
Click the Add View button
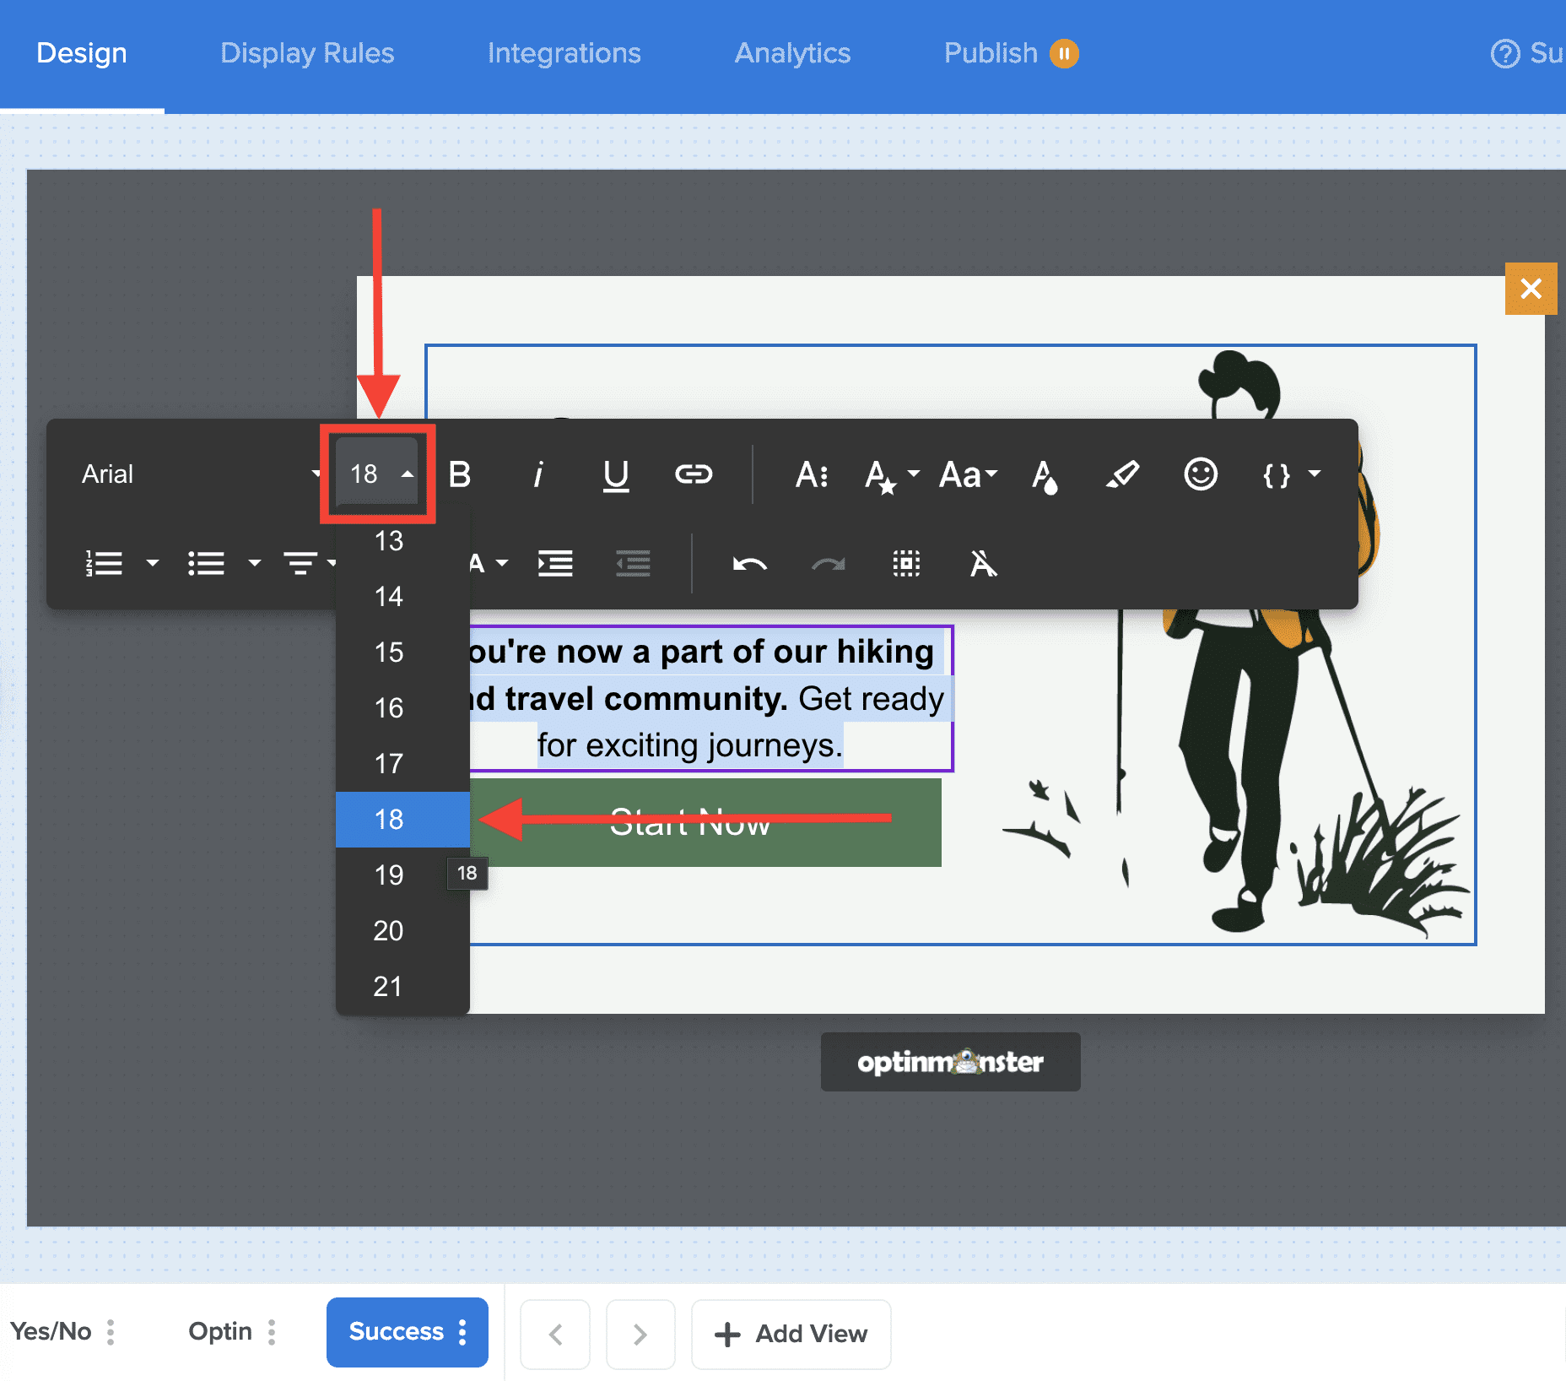791,1334
